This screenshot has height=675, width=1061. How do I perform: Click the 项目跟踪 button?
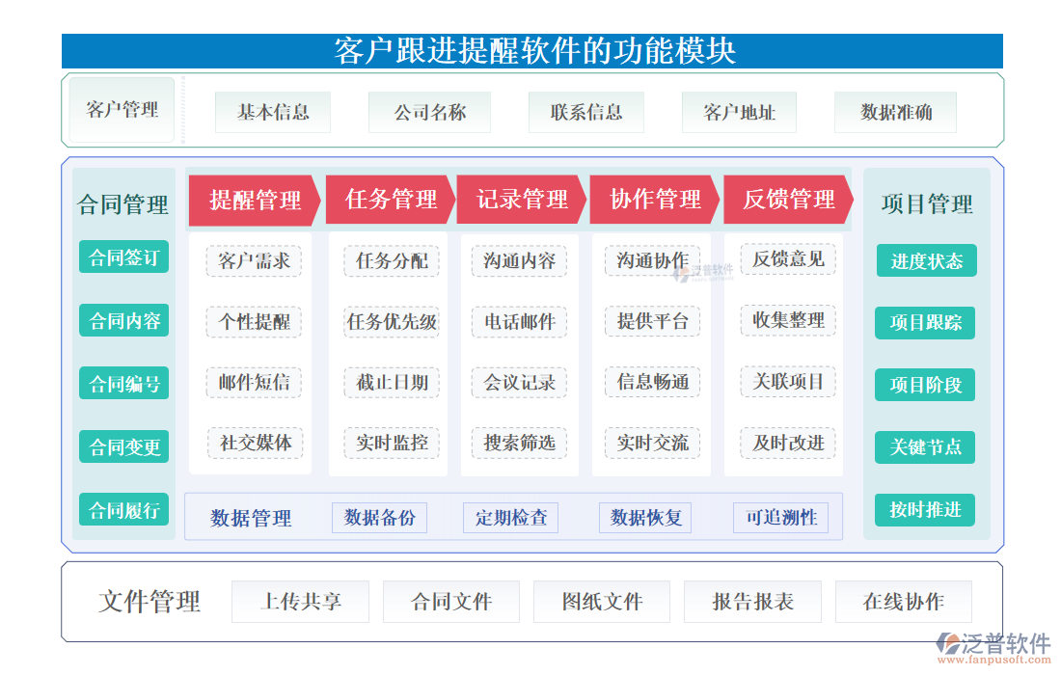click(x=924, y=322)
